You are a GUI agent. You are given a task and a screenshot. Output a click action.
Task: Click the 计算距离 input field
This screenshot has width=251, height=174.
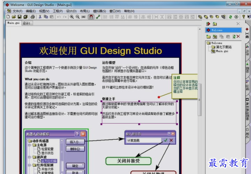(143, 140)
